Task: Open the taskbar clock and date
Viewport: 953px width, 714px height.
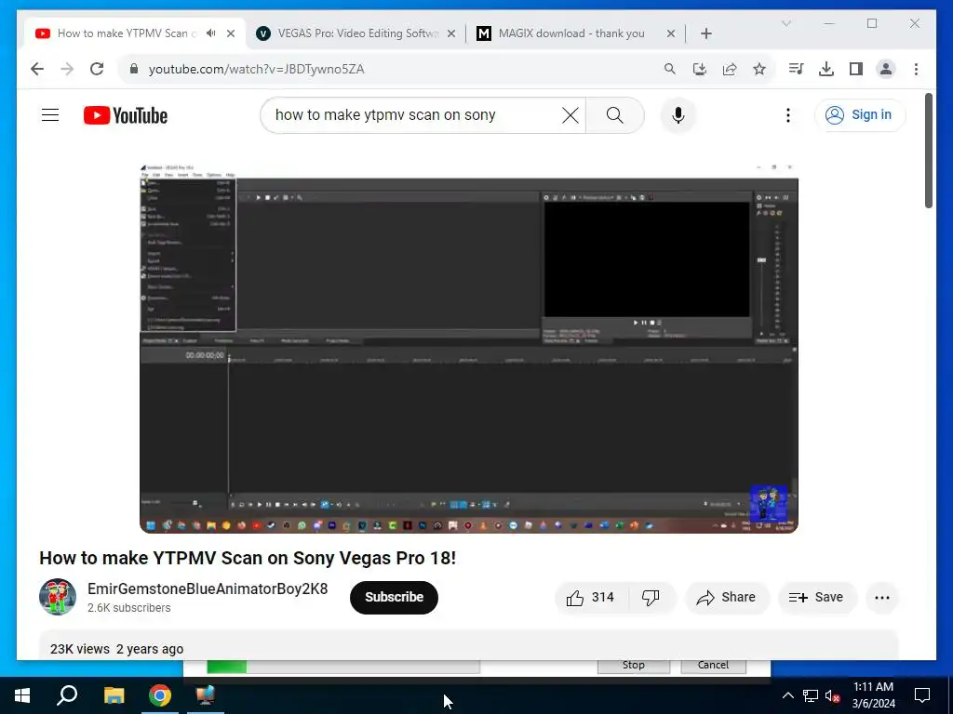Action: pyautogui.click(x=873, y=695)
